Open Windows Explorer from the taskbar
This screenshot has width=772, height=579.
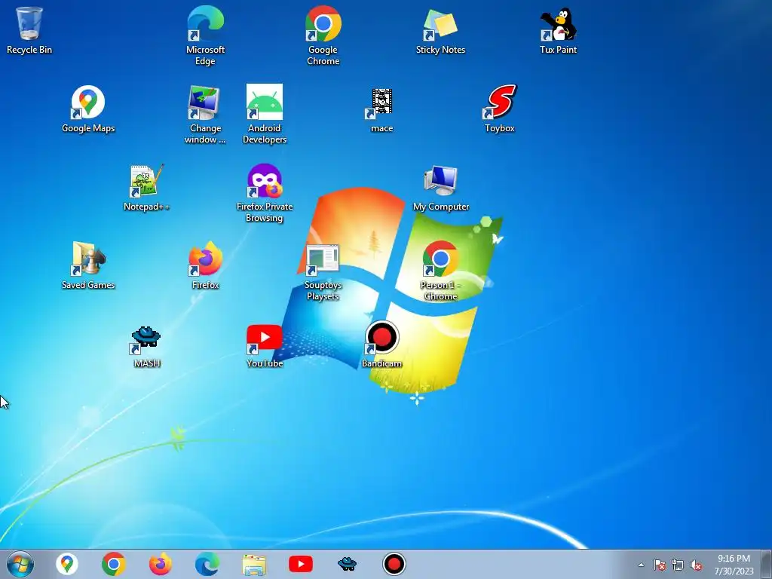pyautogui.click(x=254, y=564)
